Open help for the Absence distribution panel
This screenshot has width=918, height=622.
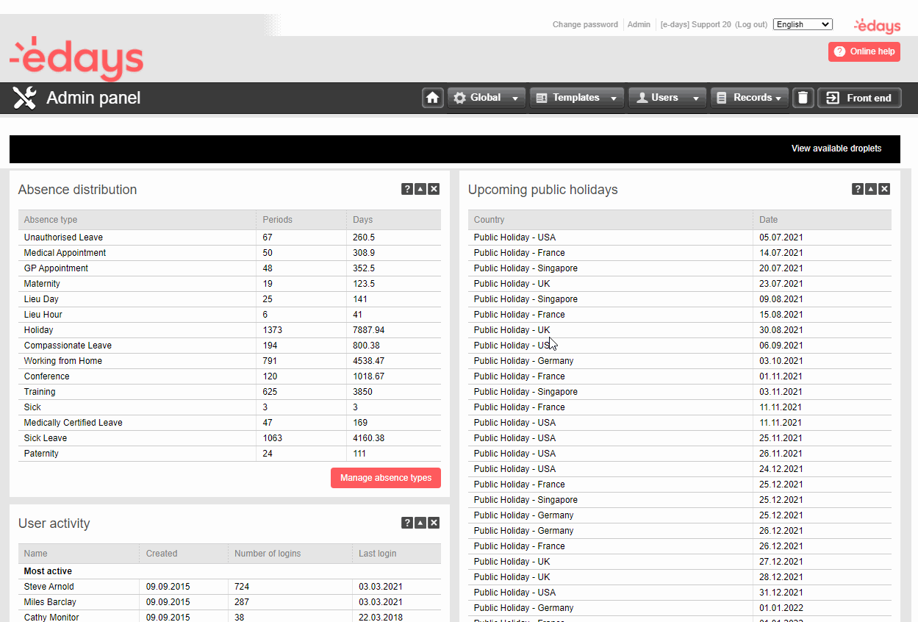click(407, 189)
